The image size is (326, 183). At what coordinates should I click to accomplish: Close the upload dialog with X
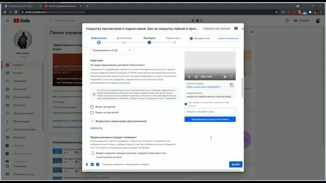242,28
